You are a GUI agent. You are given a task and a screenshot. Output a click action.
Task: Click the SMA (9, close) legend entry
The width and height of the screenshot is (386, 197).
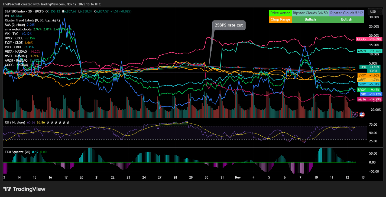15,25
